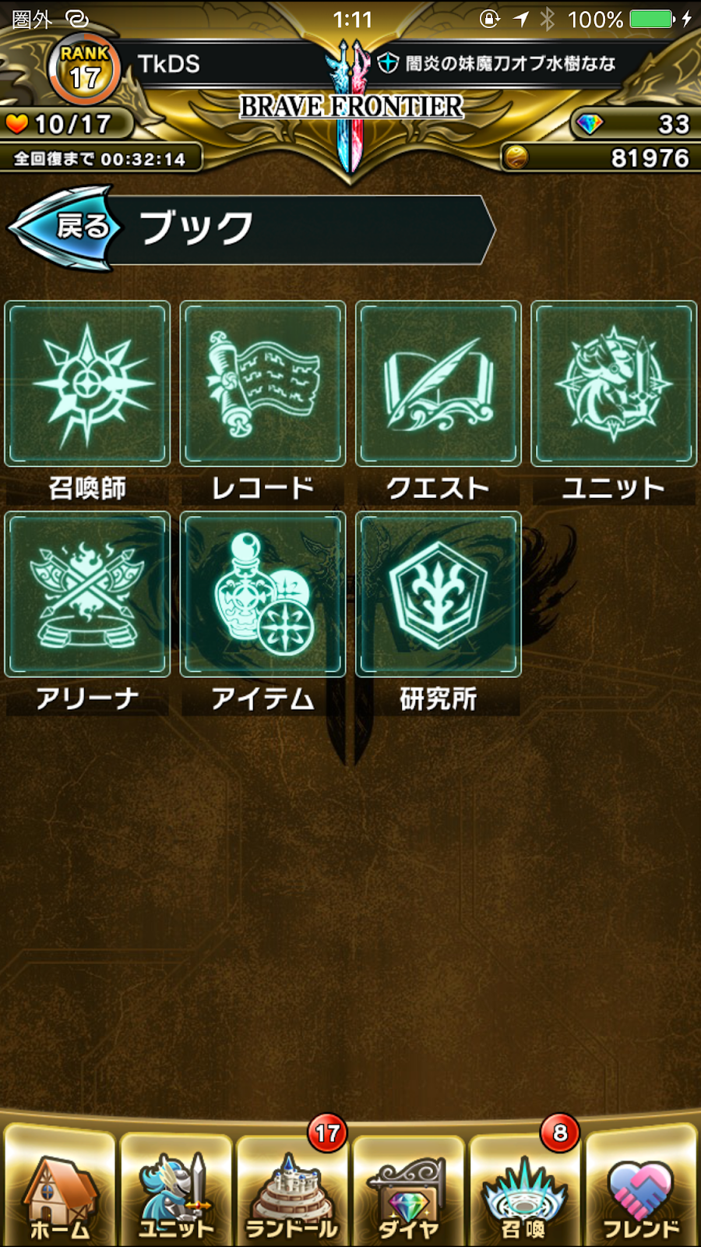
Task: Open the レコード records flag icon
Action: pyautogui.click(x=262, y=383)
